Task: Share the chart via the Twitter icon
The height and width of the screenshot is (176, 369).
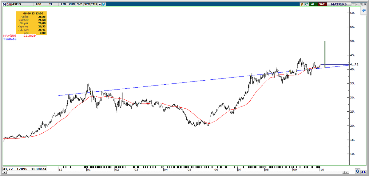Action: click(104, 4)
